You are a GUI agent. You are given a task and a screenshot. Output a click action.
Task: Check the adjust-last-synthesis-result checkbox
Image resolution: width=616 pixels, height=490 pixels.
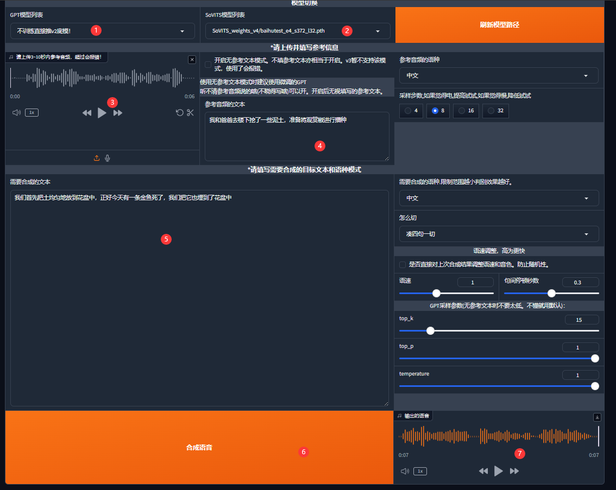coord(403,265)
